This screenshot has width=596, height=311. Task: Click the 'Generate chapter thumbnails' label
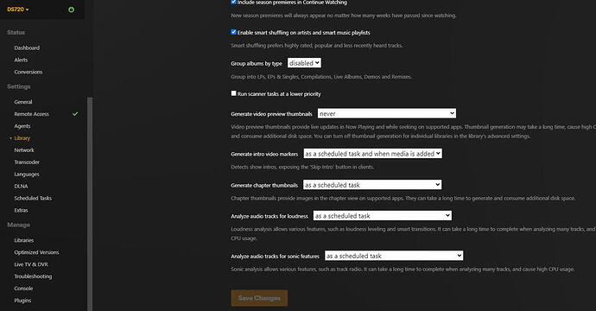pyautogui.click(x=264, y=185)
